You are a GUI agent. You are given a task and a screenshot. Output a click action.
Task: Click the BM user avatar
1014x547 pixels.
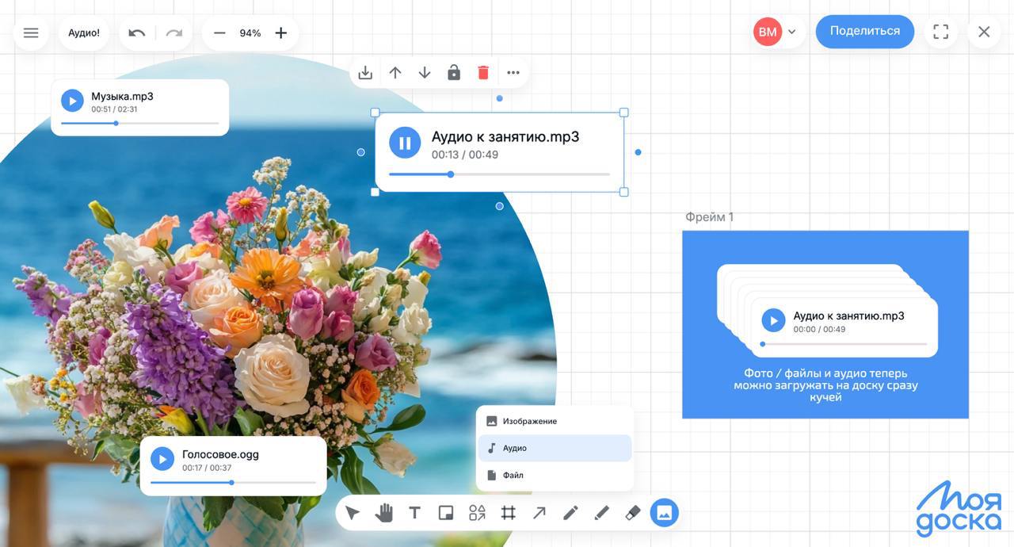click(x=768, y=32)
